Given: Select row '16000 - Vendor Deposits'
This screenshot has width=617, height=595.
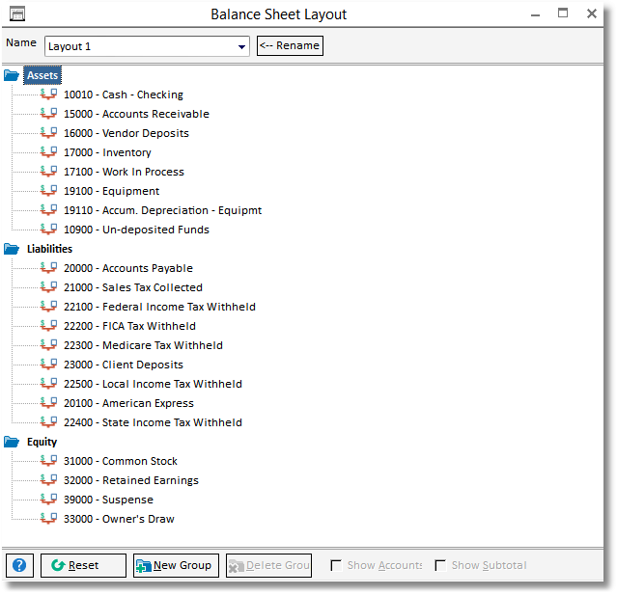Looking at the screenshot, I should (x=126, y=133).
